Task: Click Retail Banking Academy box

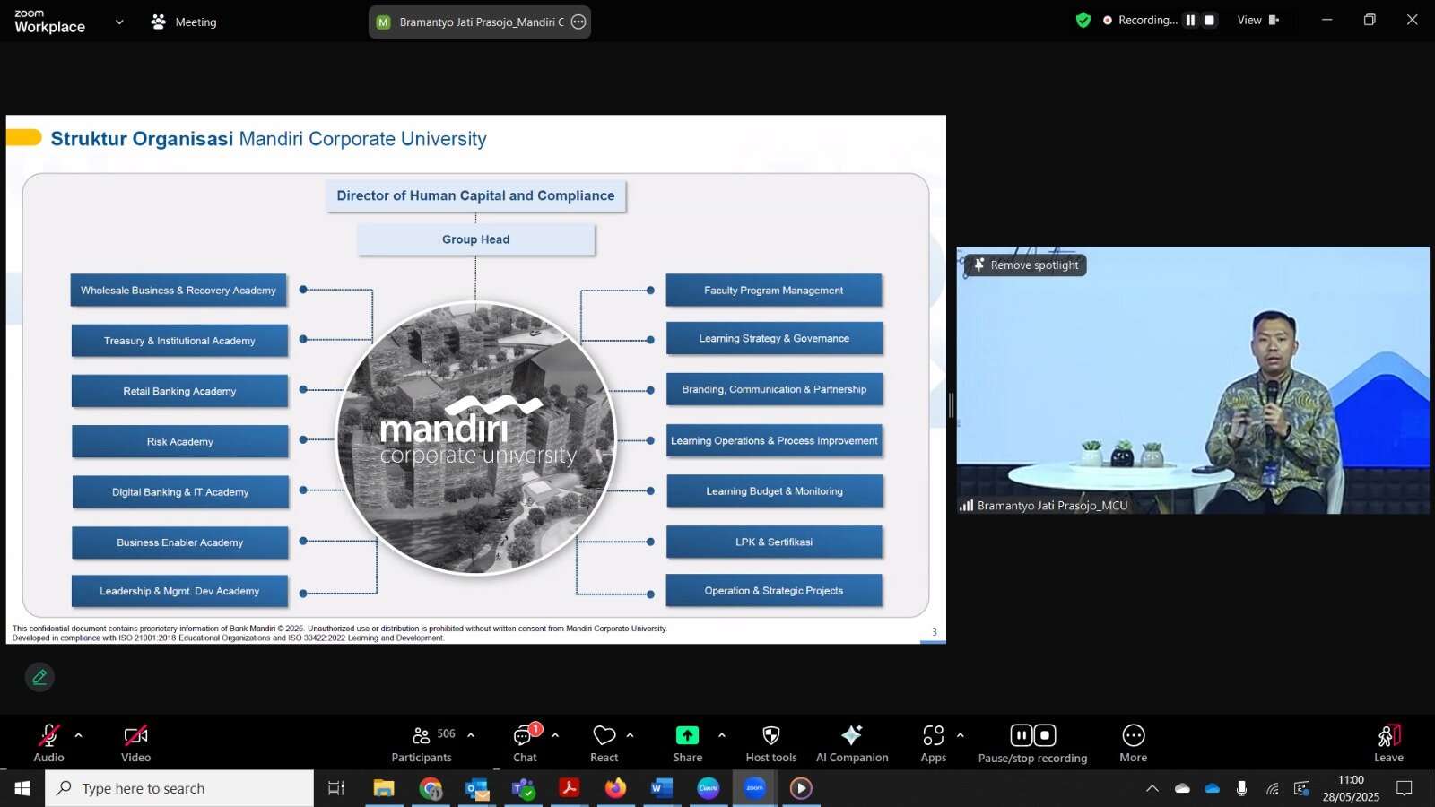Action: click(x=179, y=391)
